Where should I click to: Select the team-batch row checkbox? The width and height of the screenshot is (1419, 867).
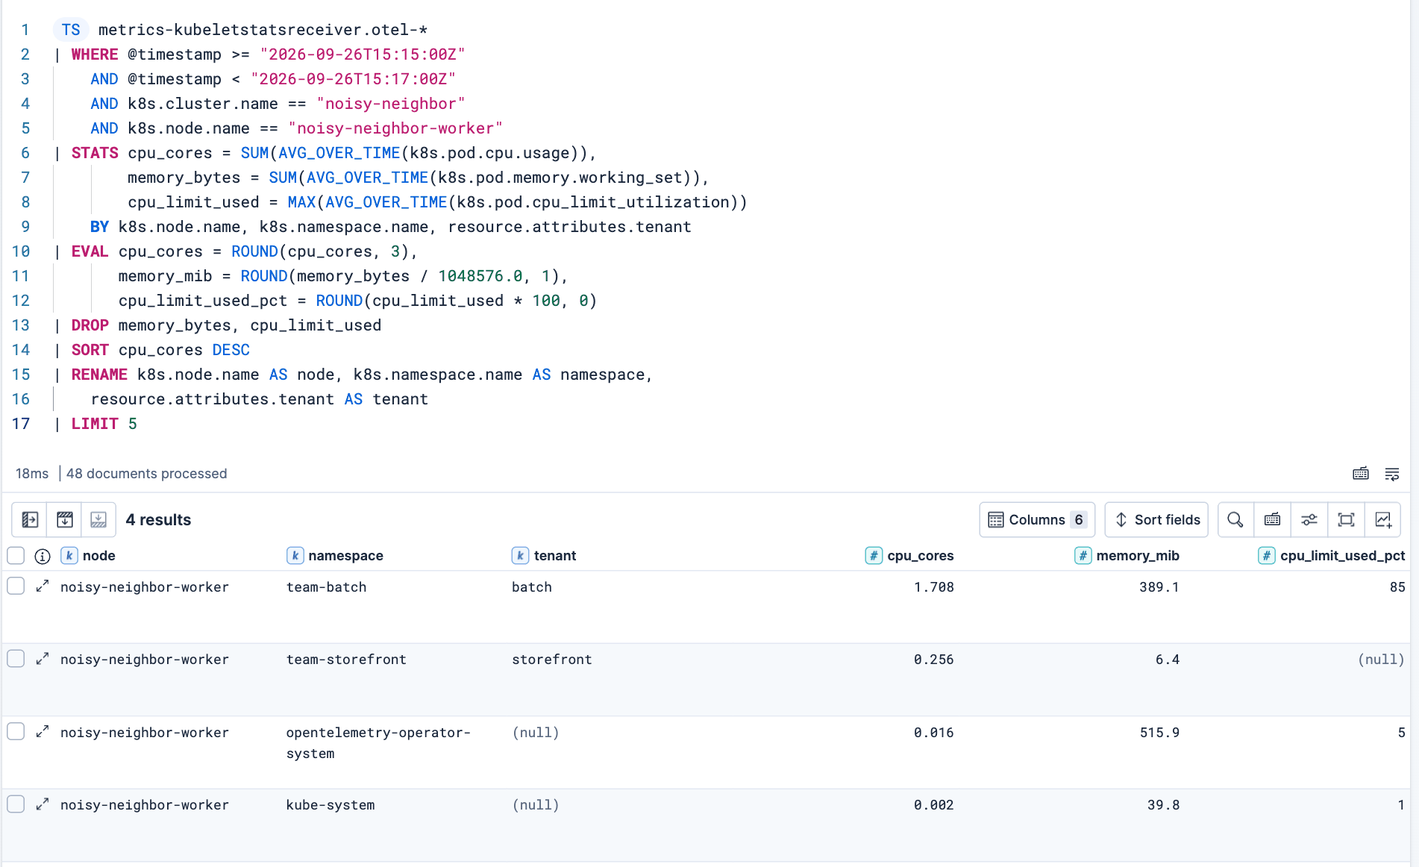pyautogui.click(x=16, y=586)
